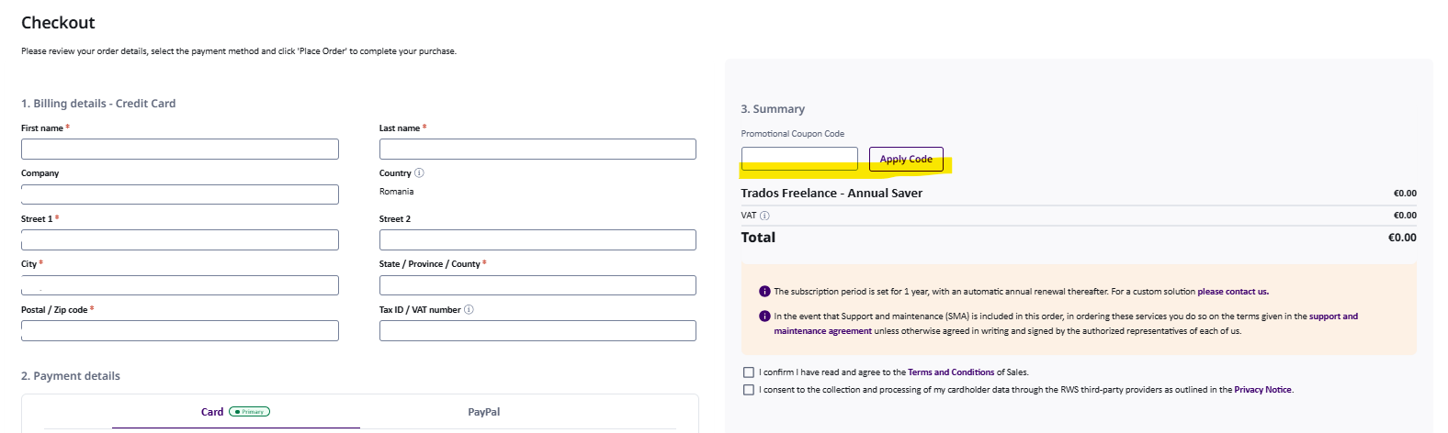Image resolution: width=1448 pixels, height=433 pixels.
Task: Select the Company input field
Action: pyautogui.click(x=180, y=194)
